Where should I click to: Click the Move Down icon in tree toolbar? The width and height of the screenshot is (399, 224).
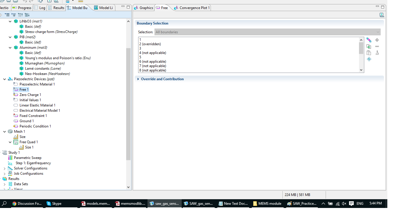[27, 15]
